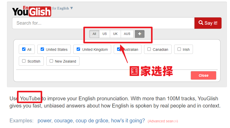Image resolution: width=230 pixels, height=128 pixels.
Task: Uncheck the All checkbox
Action: [x=24, y=49]
